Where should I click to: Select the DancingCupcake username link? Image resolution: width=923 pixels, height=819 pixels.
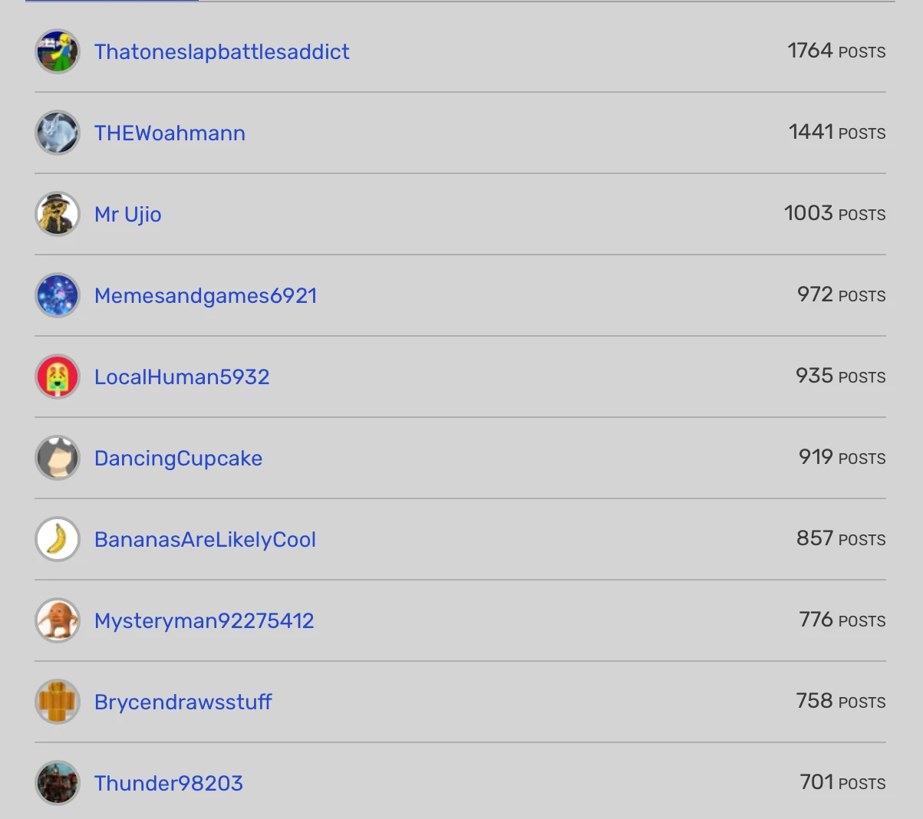[178, 457]
